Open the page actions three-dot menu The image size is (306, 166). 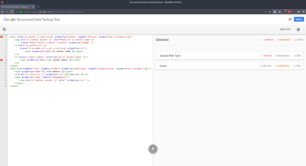tap(266, 12)
